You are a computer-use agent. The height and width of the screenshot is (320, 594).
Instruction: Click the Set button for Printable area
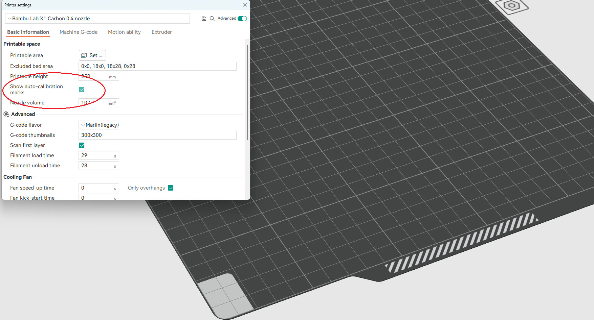pos(92,55)
